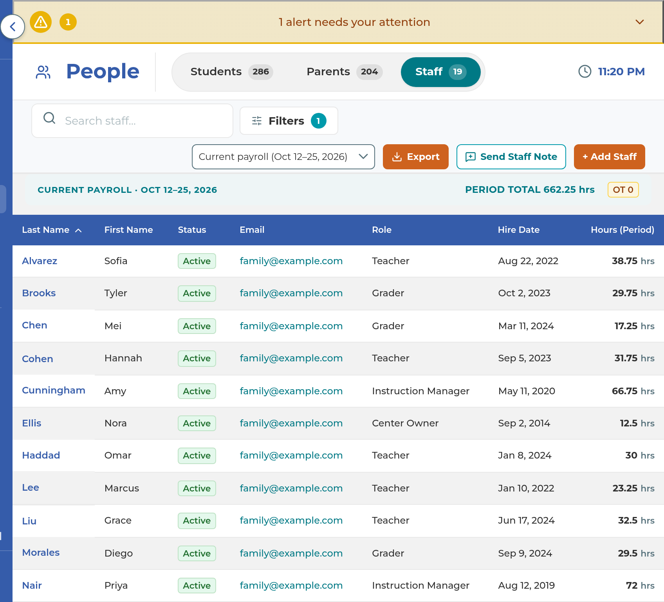
Task: Open the Cunningham staff profile link
Action: click(x=54, y=390)
